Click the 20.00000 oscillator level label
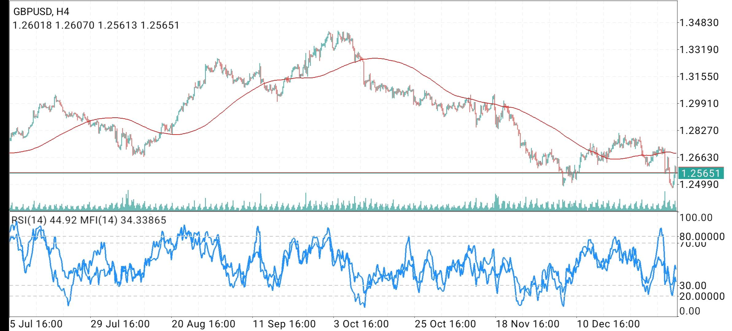732x331 pixels. [x=702, y=296]
